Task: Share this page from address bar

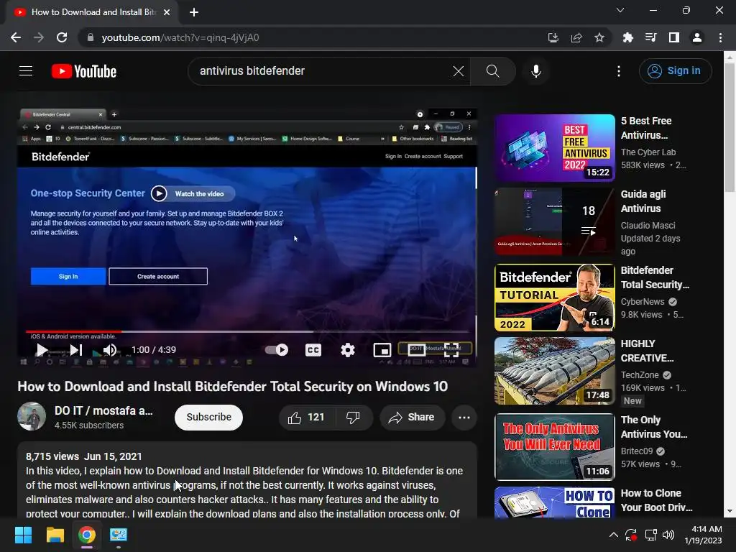Action: pyautogui.click(x=576, y=37)
